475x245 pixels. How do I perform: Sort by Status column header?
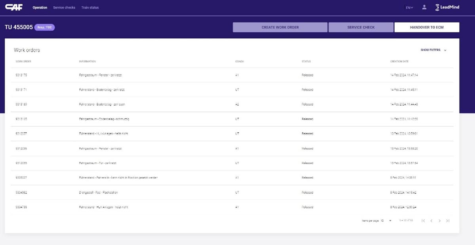point(306,61)
